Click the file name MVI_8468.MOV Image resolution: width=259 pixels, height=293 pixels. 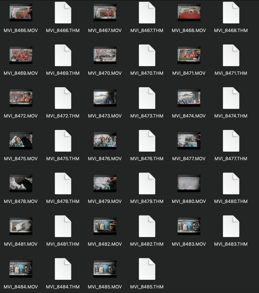click(x=189, y=30)
